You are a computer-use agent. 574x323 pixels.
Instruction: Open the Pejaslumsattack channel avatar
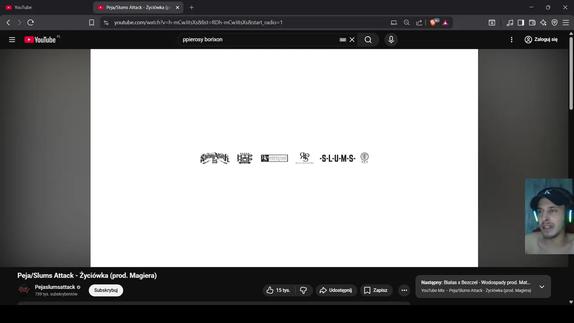[x=24, y=290]
